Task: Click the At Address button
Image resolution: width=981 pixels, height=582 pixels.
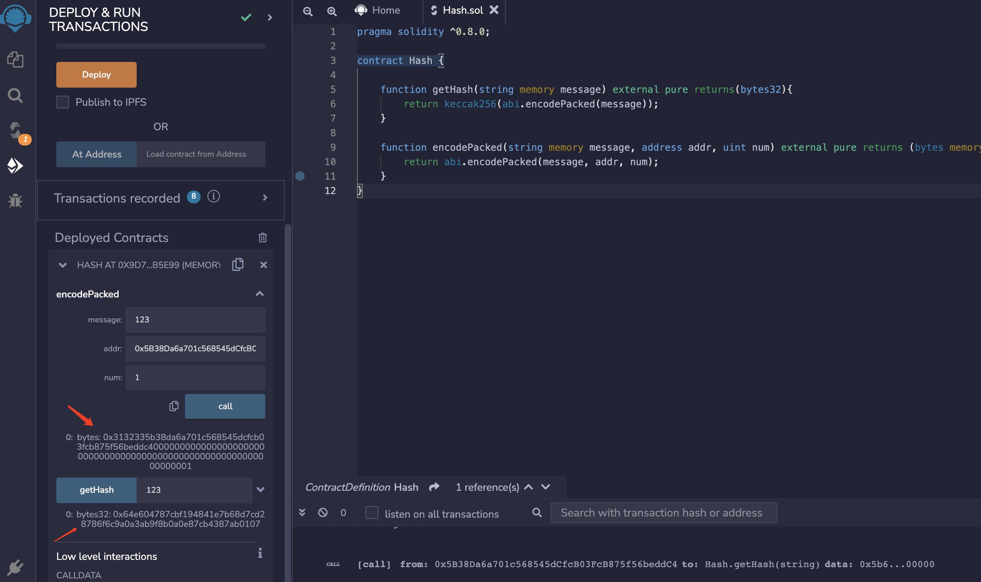Action: click(96, 154)
